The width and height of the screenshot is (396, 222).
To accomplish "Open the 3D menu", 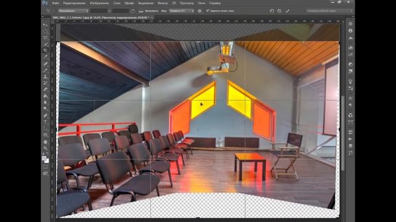I will tap(174, 3).
